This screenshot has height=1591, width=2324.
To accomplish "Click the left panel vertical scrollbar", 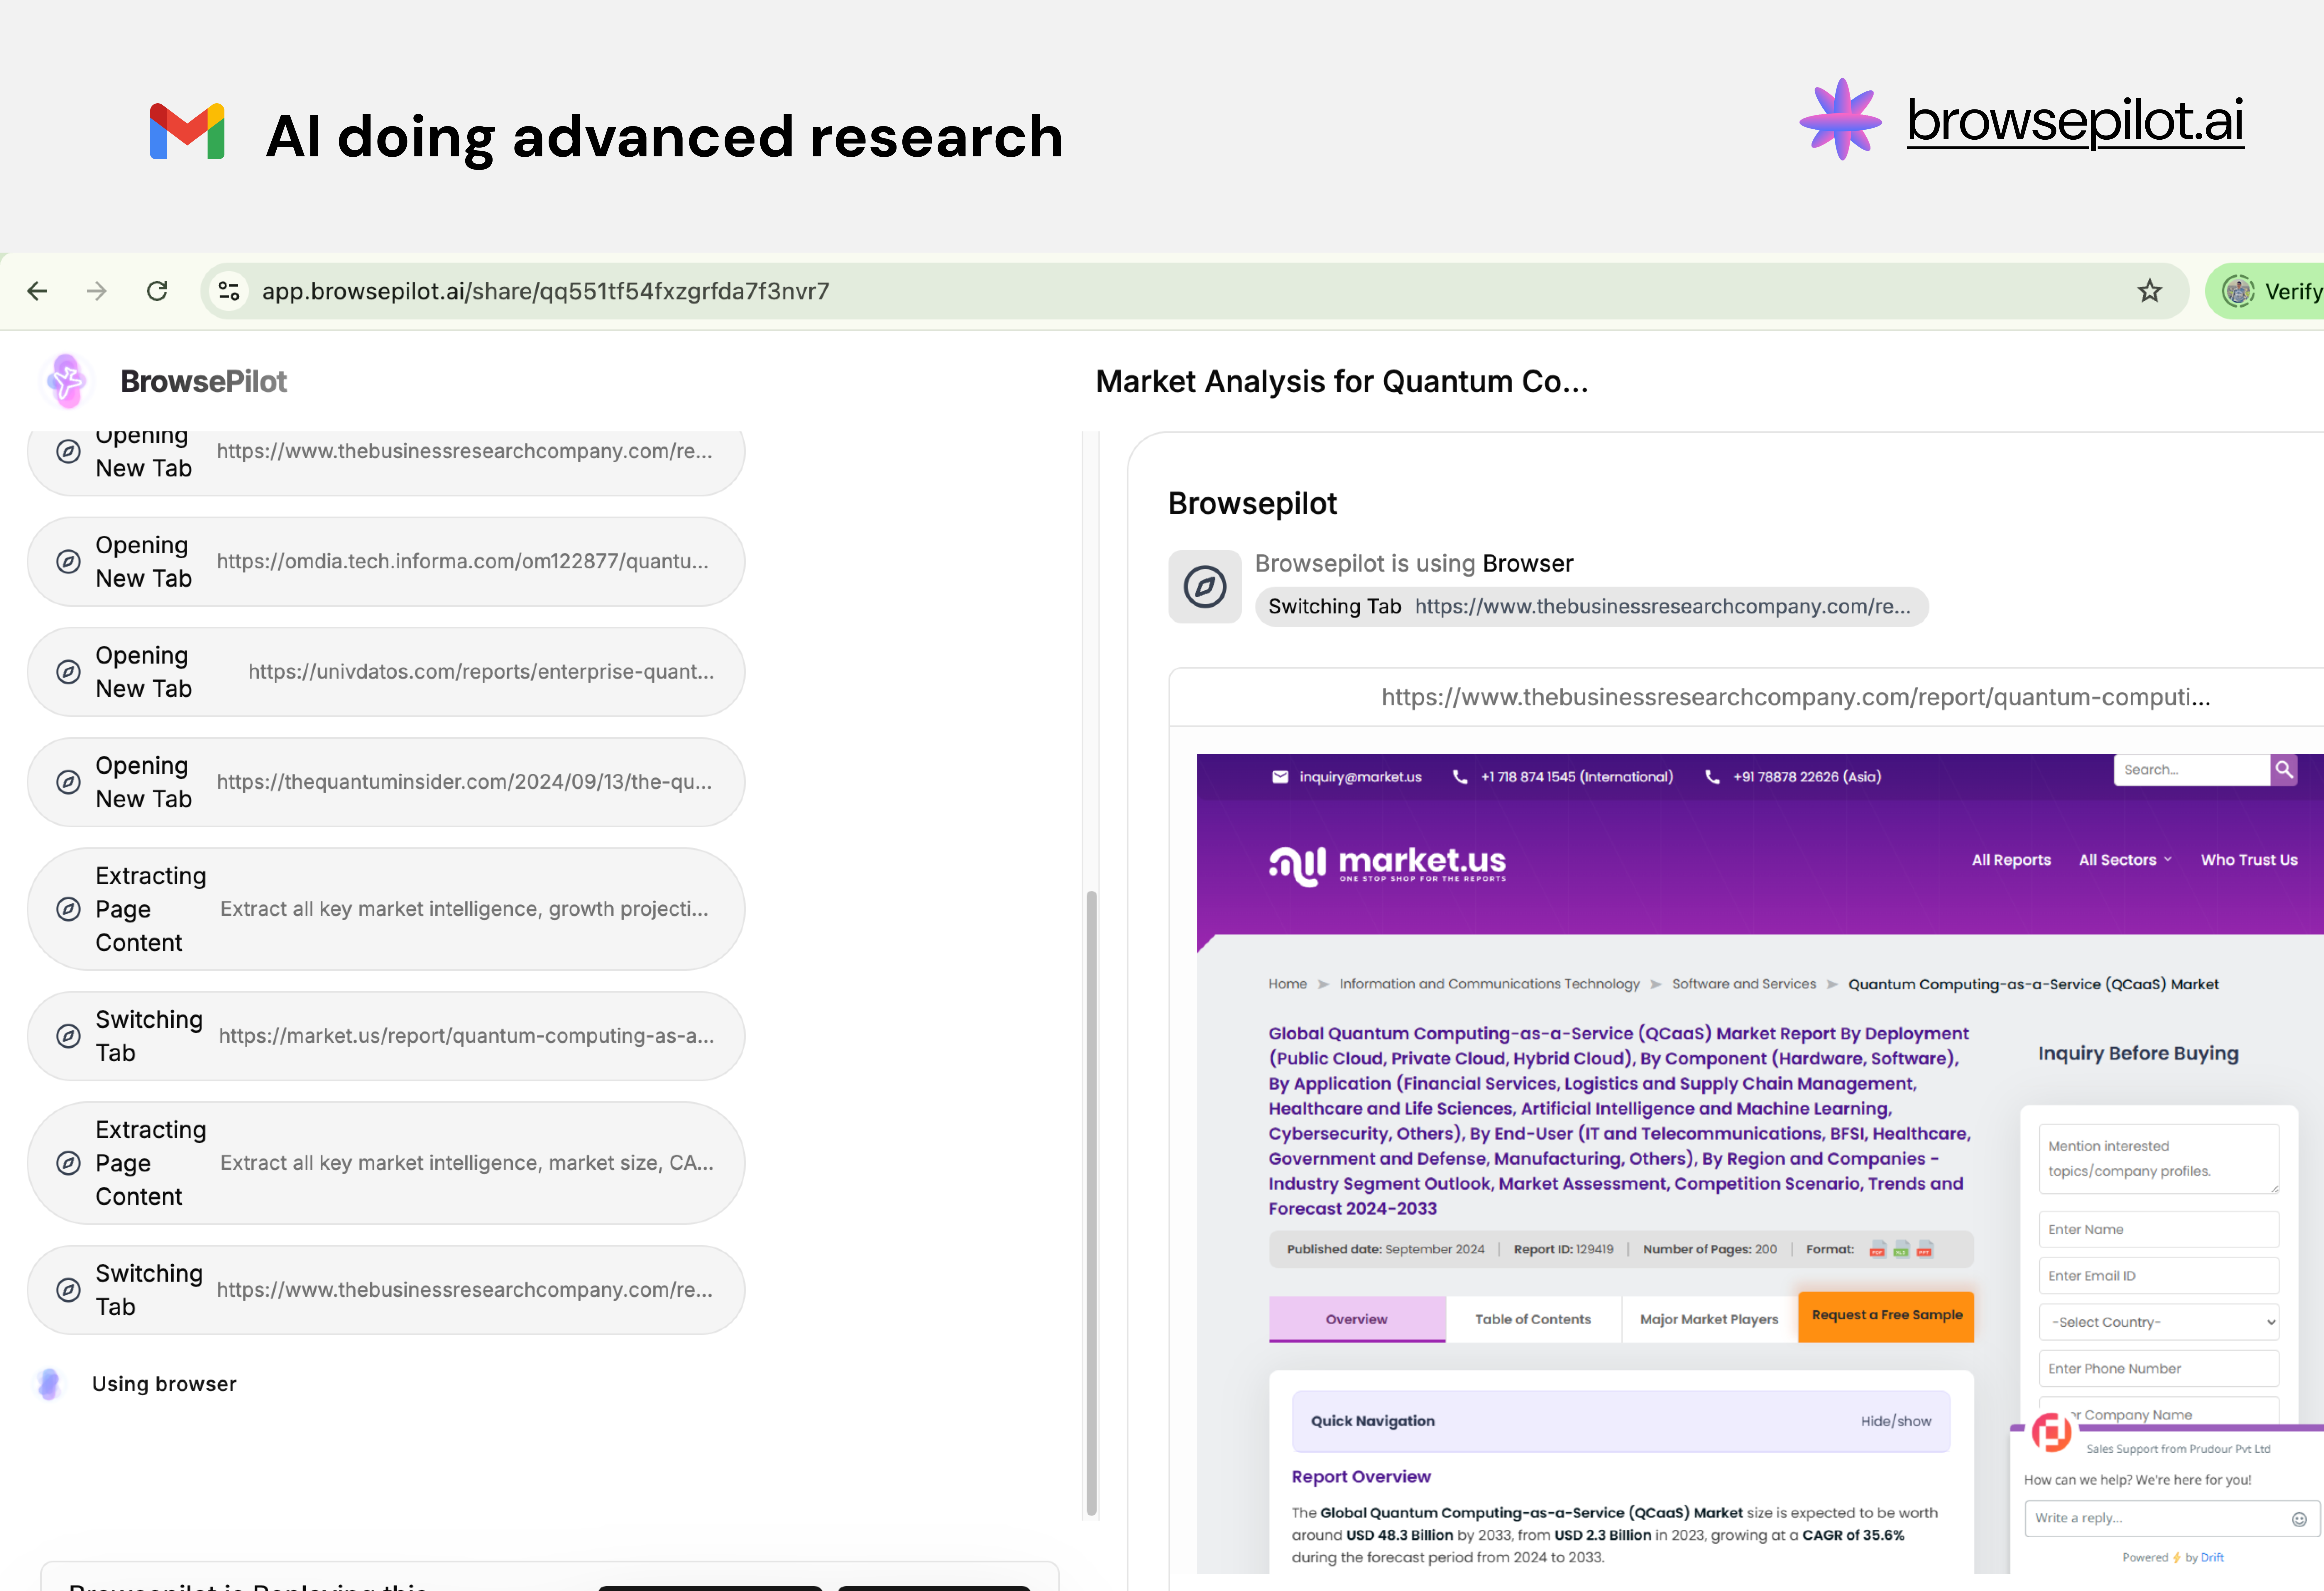I will click(1091, 1203).
